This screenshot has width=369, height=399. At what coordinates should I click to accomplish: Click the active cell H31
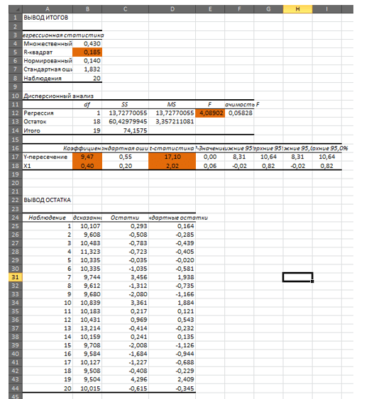point(297,277)
